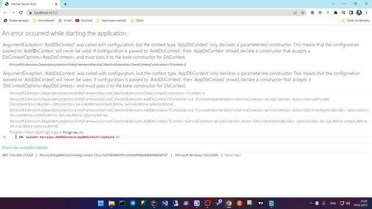Viewport: 372px width, 209px height.
Task: Click builder.Services.AddDbContext code line
Action: click(73, 137)
